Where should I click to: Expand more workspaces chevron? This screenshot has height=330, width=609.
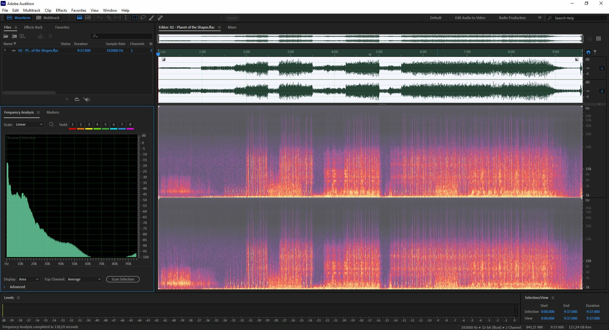click(x=540, y=17)
